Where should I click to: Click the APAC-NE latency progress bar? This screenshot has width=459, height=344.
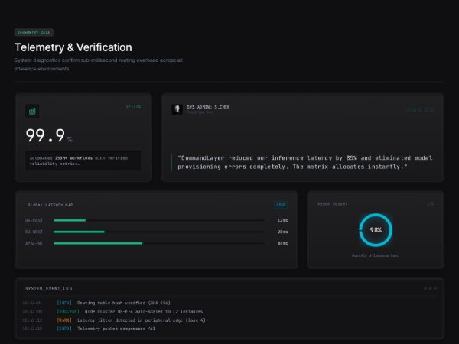pyautogui.click(x=159, y=243)
